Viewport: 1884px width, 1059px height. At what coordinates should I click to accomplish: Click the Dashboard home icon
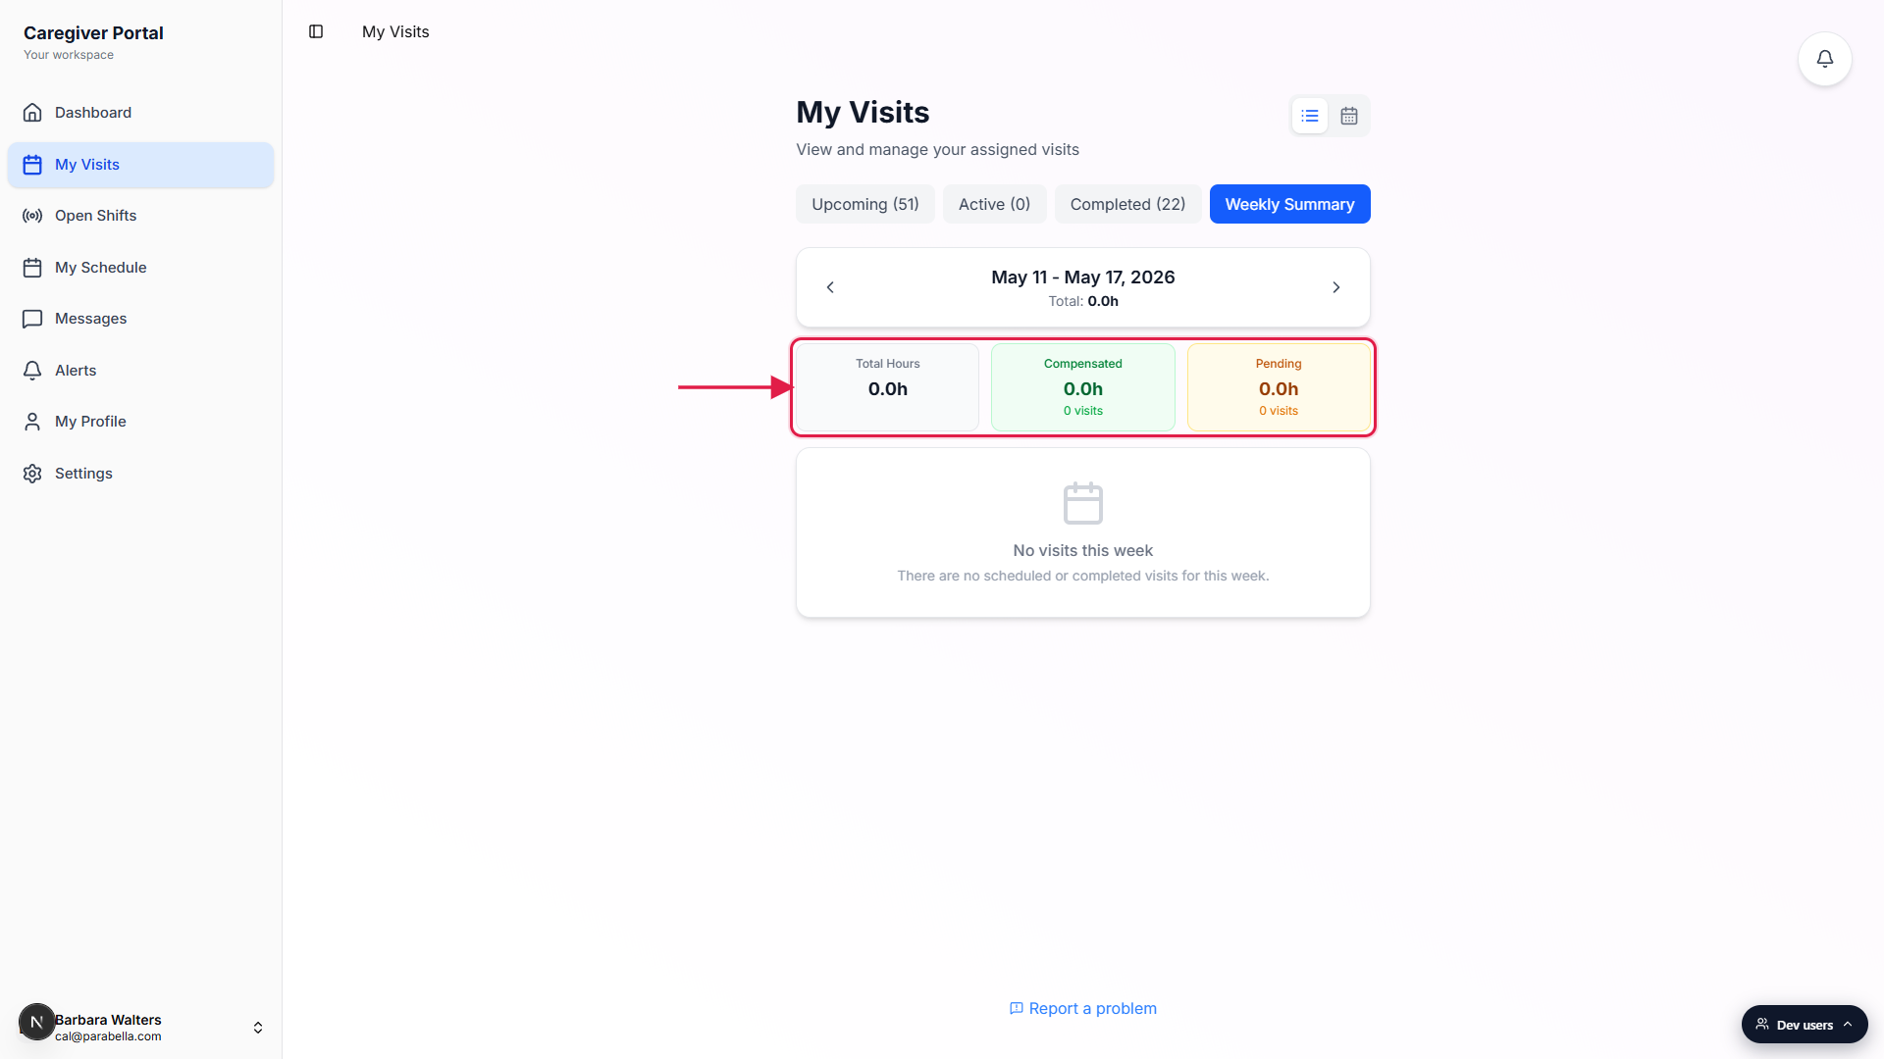point(32,113)
